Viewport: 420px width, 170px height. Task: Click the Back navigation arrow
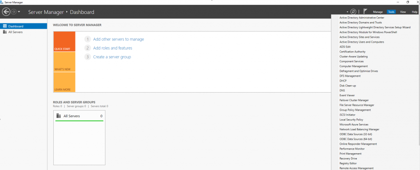tap(6, 12)
